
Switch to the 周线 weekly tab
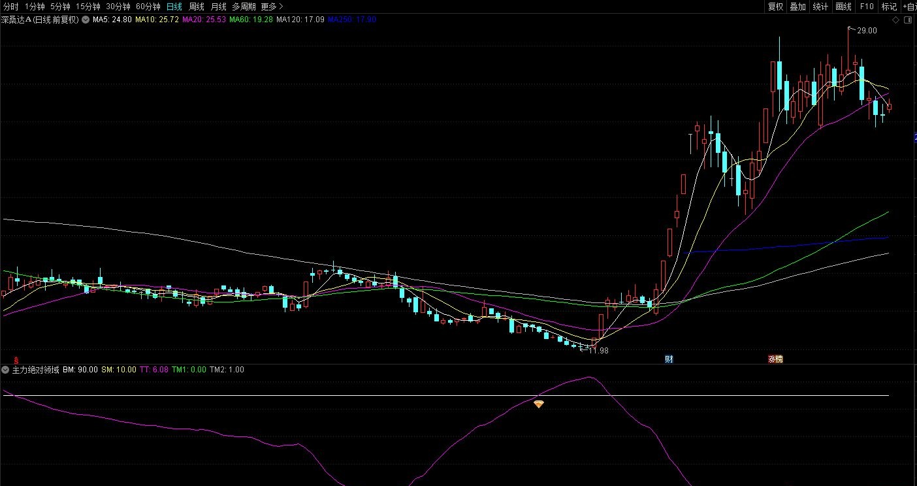click(x=196, y=7)
